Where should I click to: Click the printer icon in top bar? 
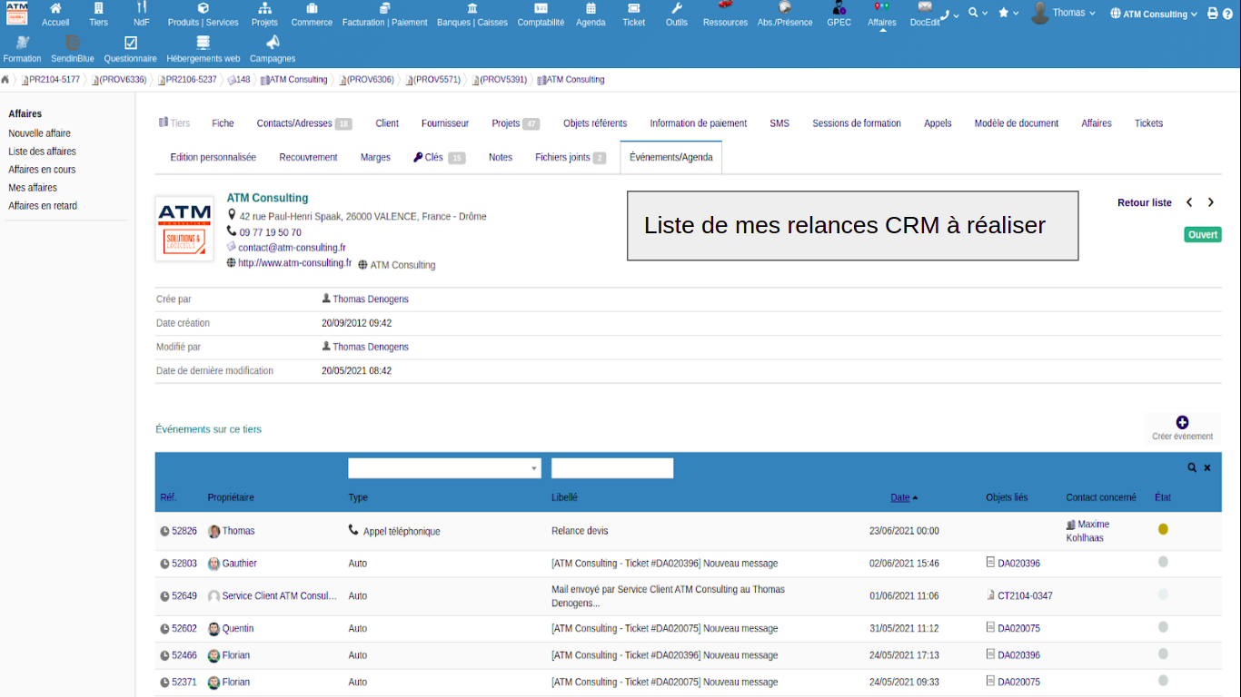coord(1213,14)
